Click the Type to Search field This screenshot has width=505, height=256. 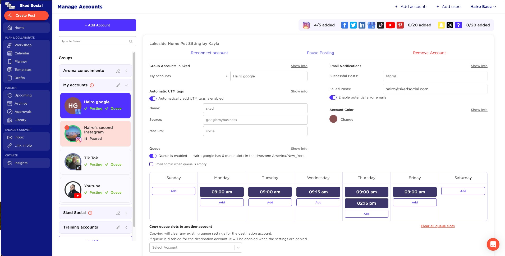click(x=97, y=41)
